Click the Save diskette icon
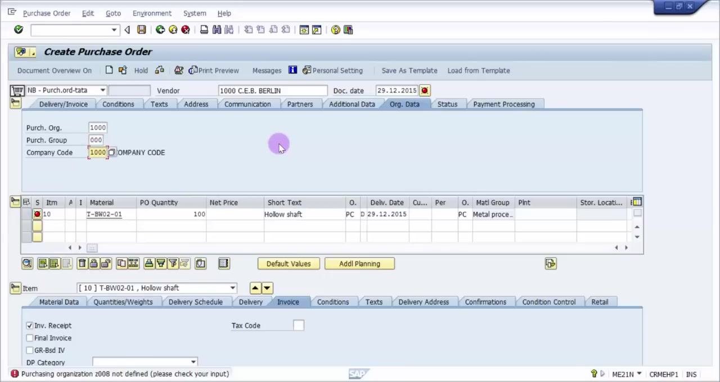This screenshot has width=720, height=382. coord(142,30)
